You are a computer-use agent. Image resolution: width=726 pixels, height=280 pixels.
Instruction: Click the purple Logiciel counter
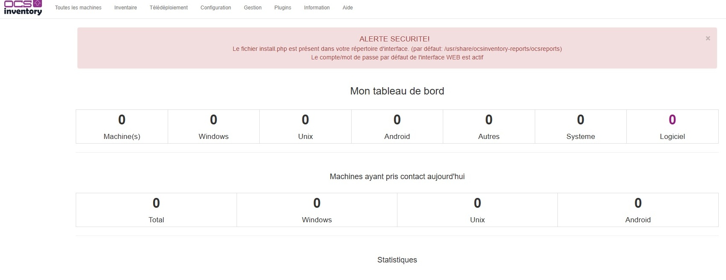point(672,126)
